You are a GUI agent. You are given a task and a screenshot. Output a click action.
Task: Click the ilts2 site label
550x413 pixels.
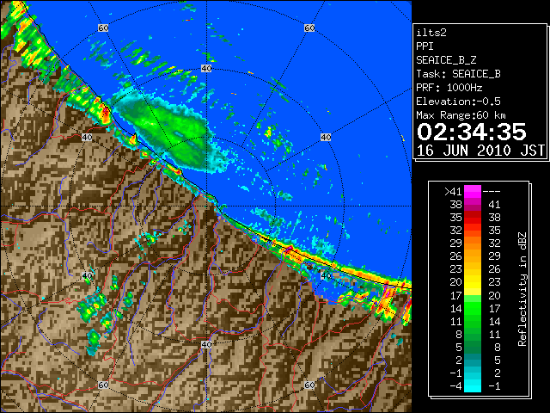tap(431, 33)
